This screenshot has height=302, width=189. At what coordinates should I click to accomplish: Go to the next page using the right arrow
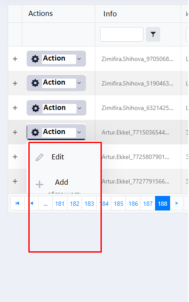177,203
